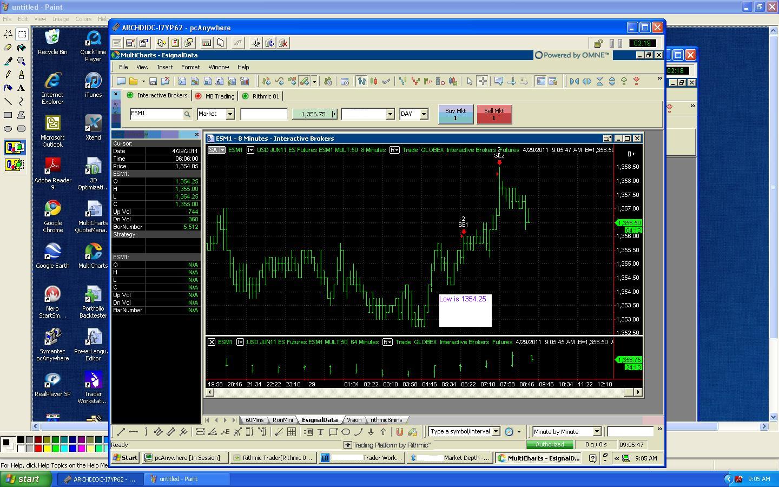Open the Window menu in MultiCharts
Image resolution: width=779 pixels, height=487 pixels.
pyautogui.click(x=219, y=67)
